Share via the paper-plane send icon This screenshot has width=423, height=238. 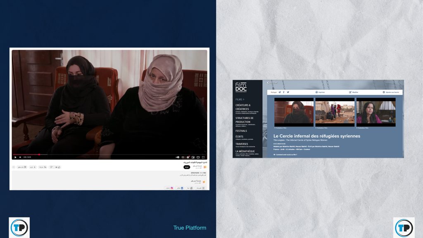[x=280, y=92]
